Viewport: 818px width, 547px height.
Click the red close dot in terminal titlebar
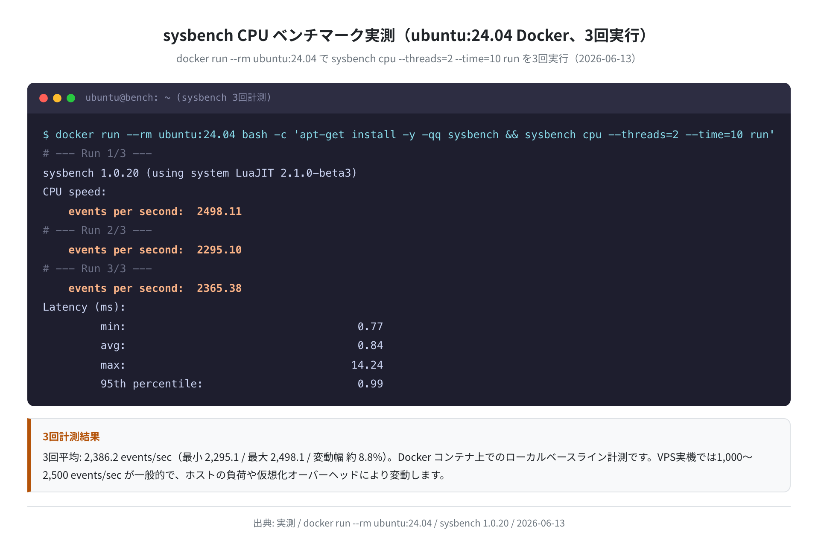44,98
